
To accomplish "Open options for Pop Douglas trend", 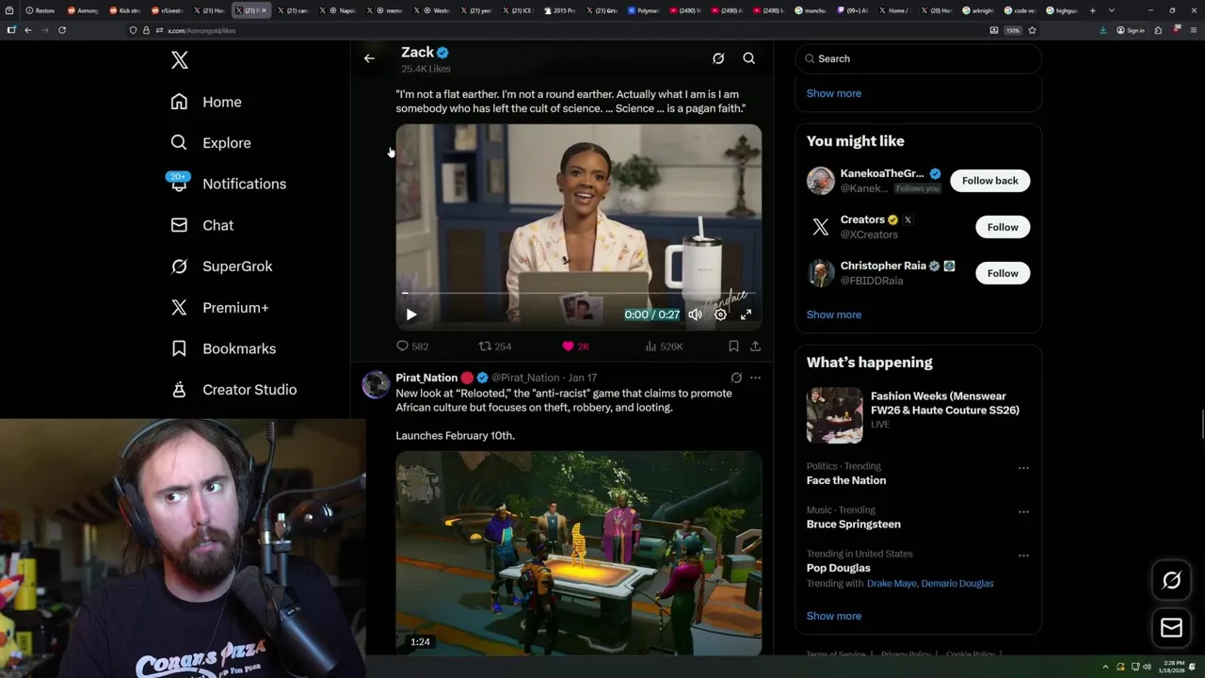I will (1023, 556).
